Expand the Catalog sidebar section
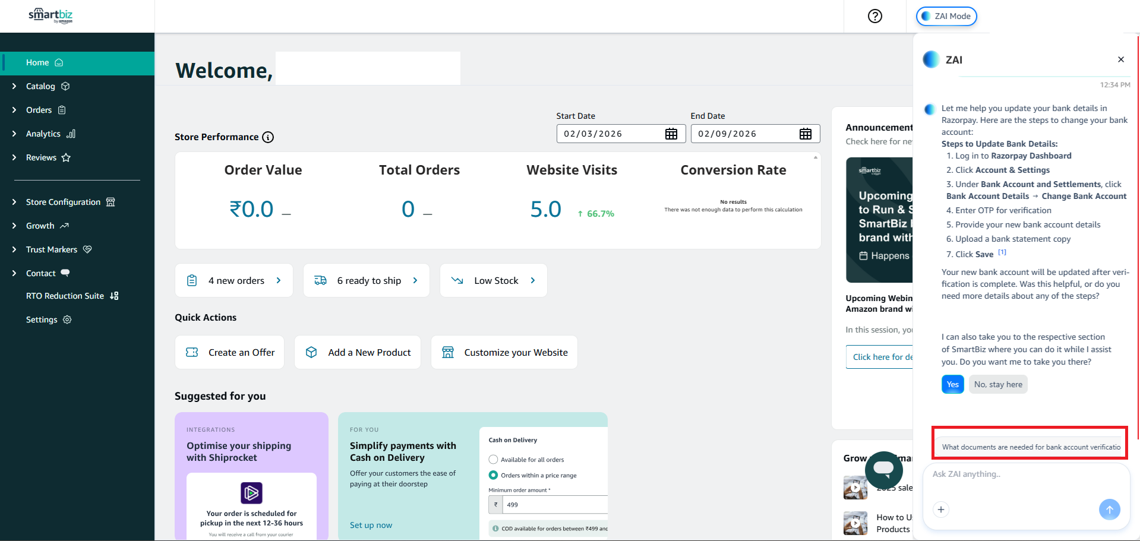Screen dimensions: 1140x541 coord(40,86)
